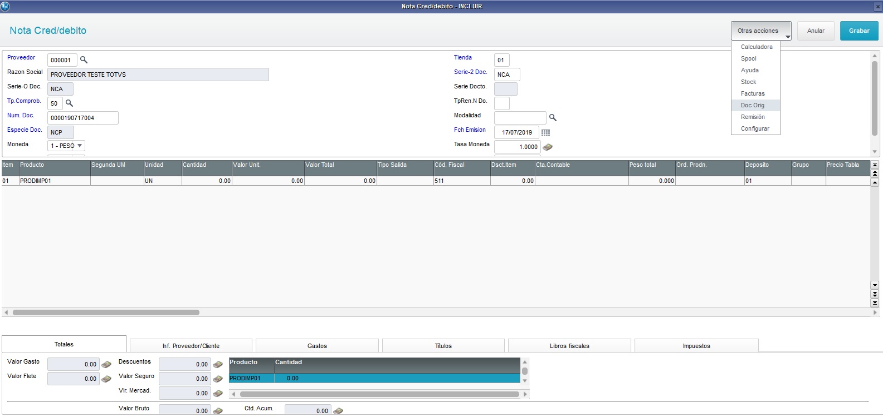Switch to the Inf. Proveedor/Cliente tab
Screen dimensions: 883x417
[x=191, y=346]
